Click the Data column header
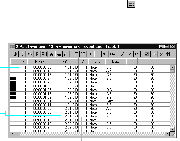 116,61
